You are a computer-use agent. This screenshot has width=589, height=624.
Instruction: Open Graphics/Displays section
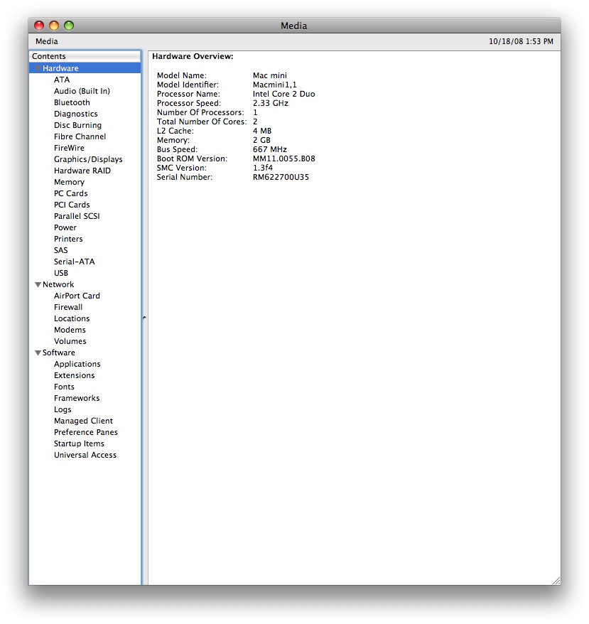point(88,159)
